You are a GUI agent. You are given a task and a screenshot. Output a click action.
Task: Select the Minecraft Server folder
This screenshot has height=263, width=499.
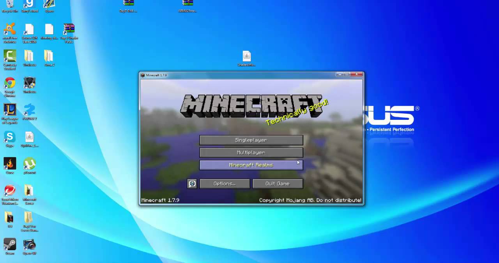(29, 195)
